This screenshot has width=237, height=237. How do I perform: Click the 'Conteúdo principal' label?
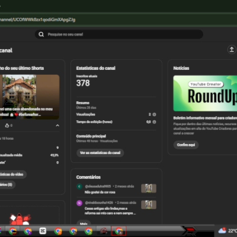point(91,136)
